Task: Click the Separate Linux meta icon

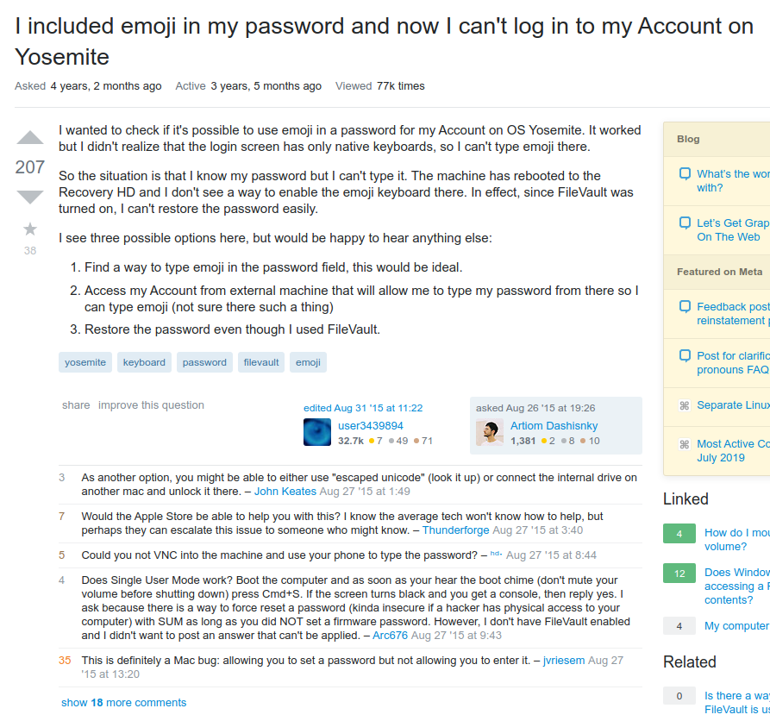Action: coord(685,405)
